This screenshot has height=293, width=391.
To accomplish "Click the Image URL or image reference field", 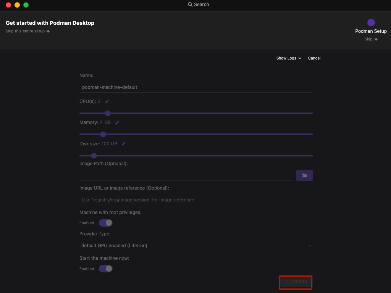I will (196, 200).
